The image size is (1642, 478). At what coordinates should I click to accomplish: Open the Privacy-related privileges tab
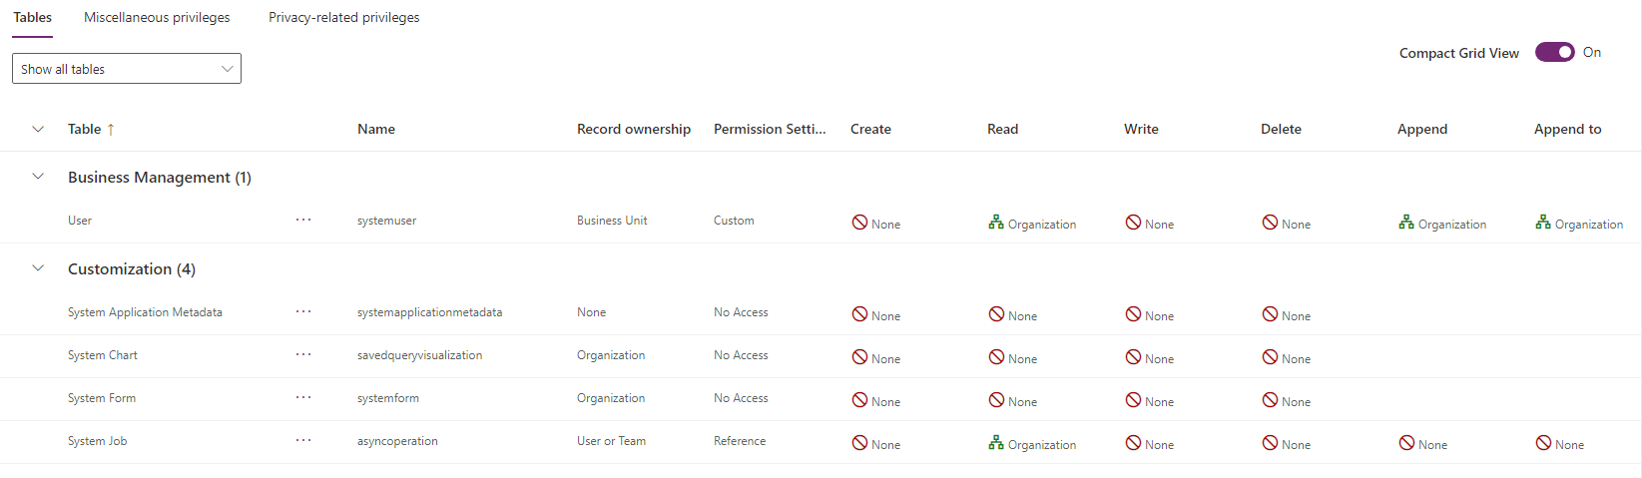343,17
